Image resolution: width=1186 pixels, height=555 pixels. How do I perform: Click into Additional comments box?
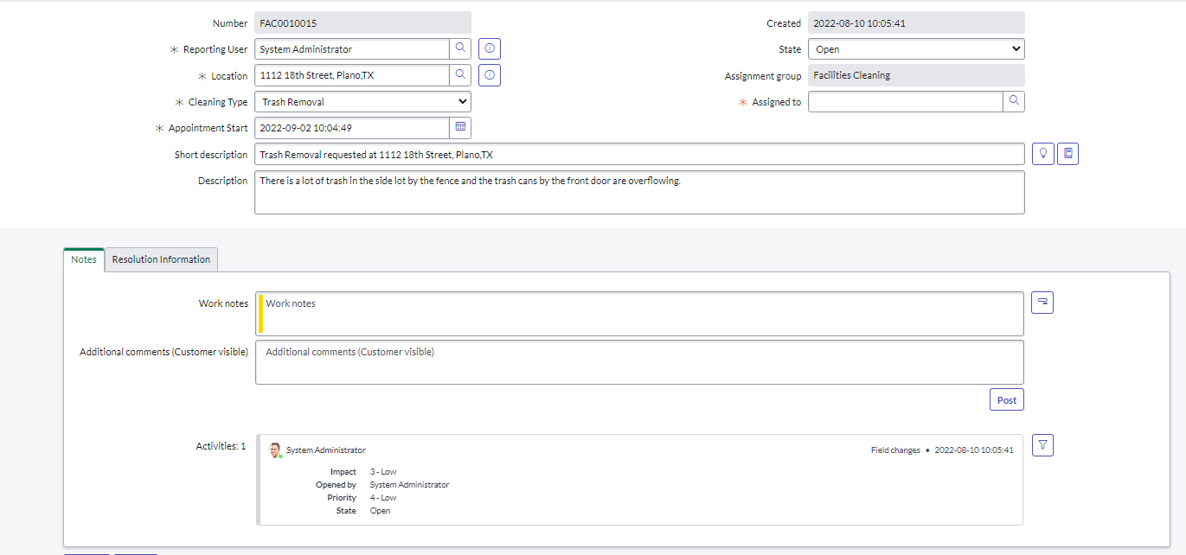click(x=639, y=362)
